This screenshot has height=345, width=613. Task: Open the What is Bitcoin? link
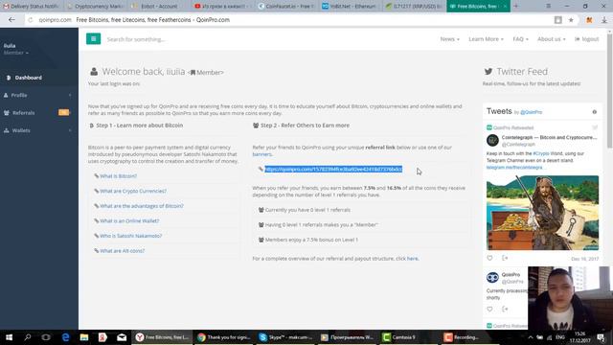pos(118,176)
